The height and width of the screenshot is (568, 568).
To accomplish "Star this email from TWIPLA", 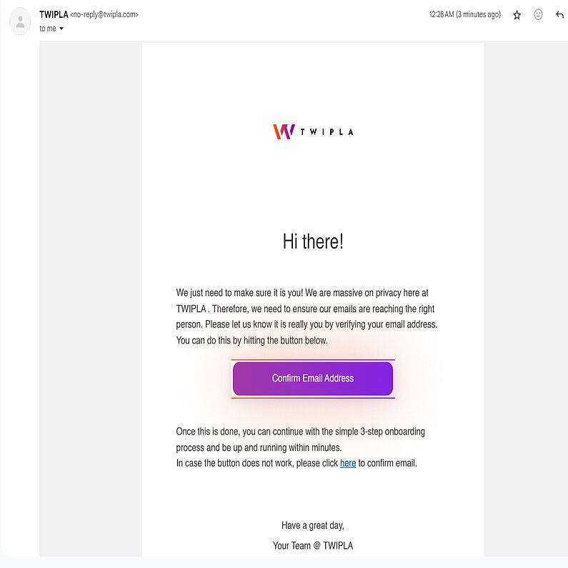I will (517, 15).
